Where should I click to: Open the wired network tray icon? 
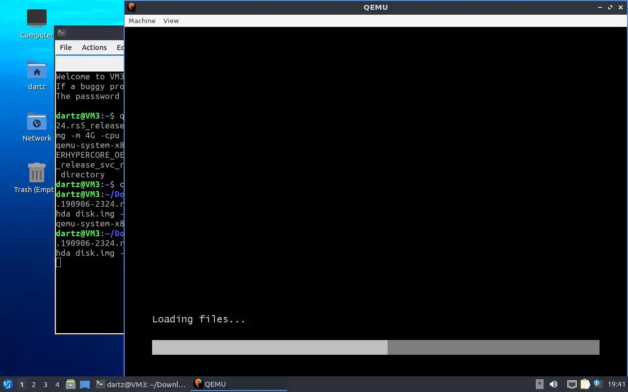coord(572,384)
